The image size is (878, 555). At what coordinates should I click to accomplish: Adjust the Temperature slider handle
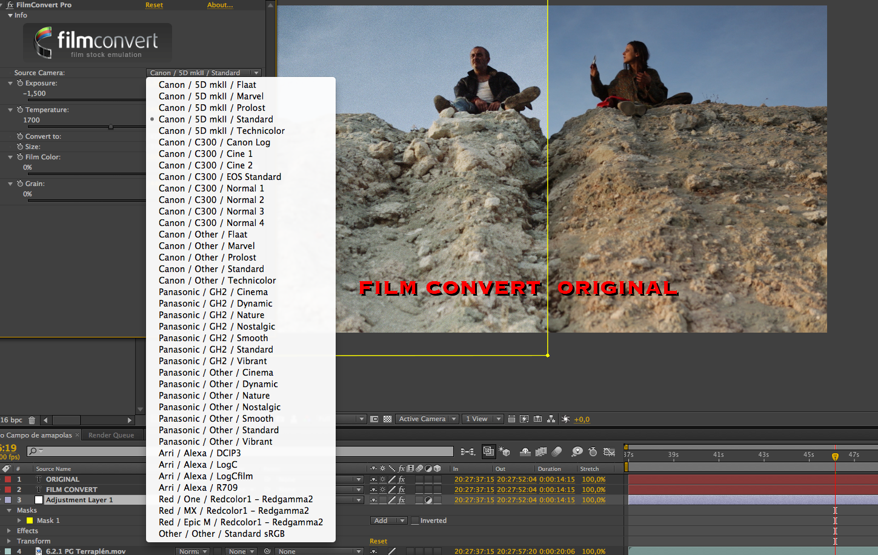(111, 127)
